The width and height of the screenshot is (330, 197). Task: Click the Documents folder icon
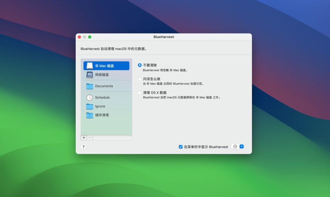pos(90,86)
